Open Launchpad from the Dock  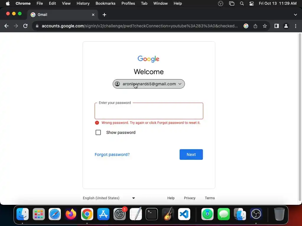(x=39, y=214)
